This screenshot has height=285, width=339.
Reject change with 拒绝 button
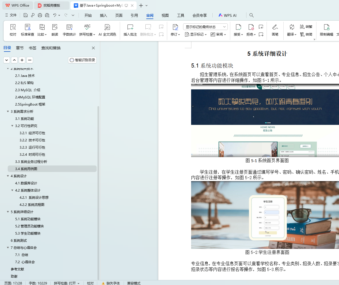coord(251,30)
